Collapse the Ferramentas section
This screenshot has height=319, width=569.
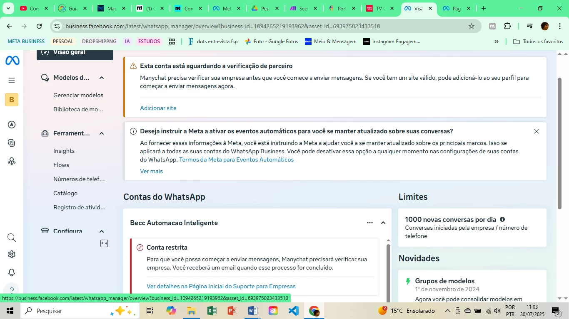pyautogui.click(x=101, y=133)
